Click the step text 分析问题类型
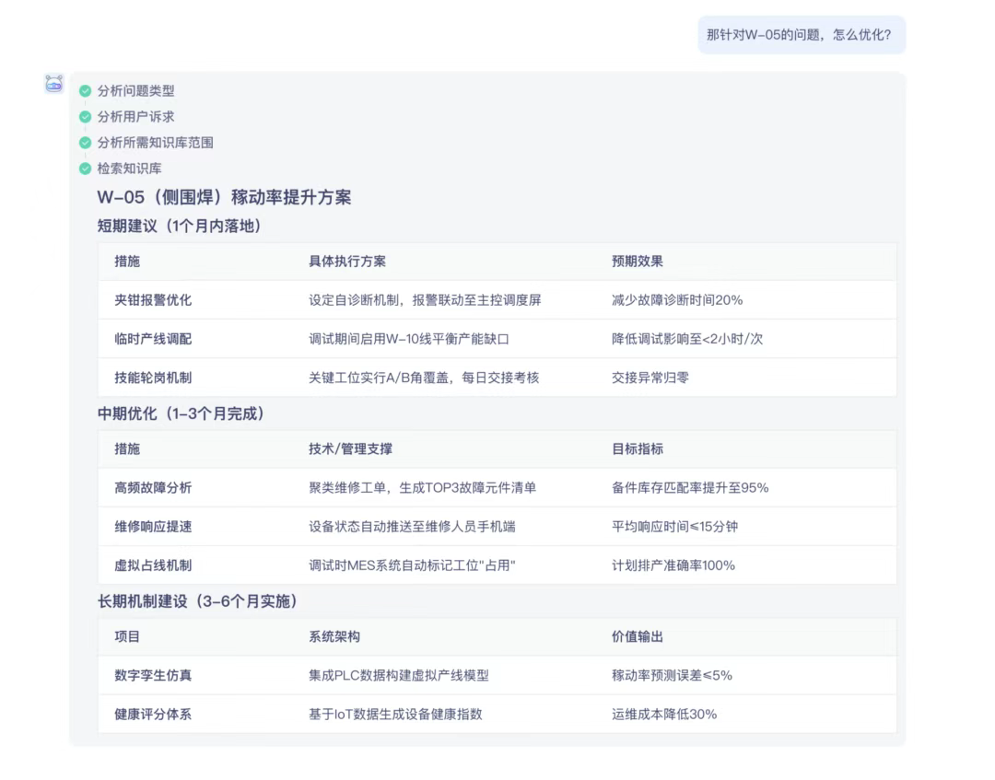 135,91
